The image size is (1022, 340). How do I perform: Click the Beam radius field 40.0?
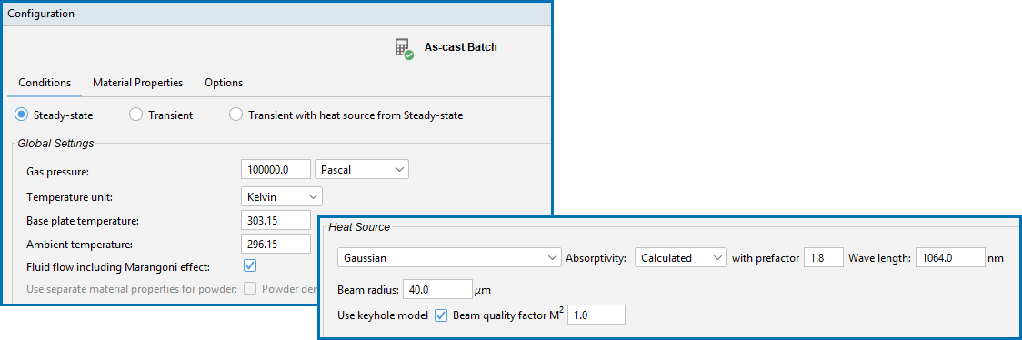pos(438,288)
